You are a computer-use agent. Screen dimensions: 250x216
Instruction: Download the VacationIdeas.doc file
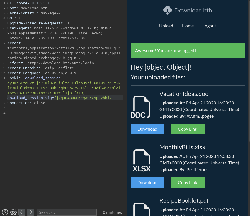147,129
